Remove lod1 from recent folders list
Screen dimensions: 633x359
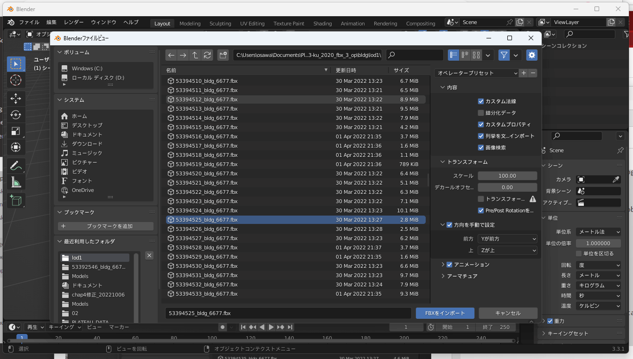pyautogui.click(x=149, y=255)
